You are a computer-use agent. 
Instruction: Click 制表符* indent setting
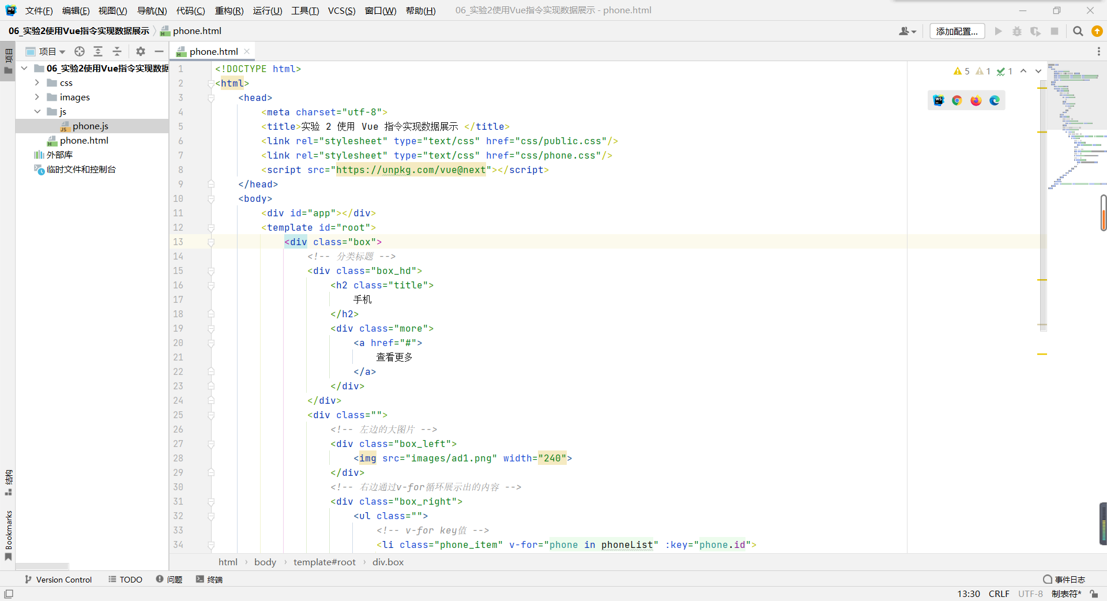(1066, 594)
